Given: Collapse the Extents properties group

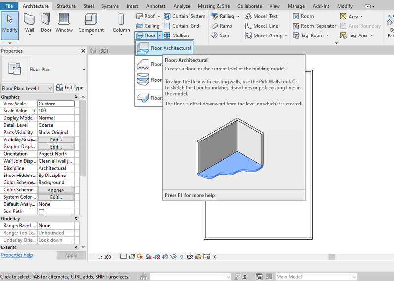Looking at the screenshot, I should point(76,247).
